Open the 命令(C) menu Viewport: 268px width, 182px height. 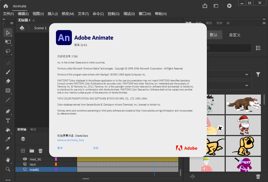[x=98, y=14]
